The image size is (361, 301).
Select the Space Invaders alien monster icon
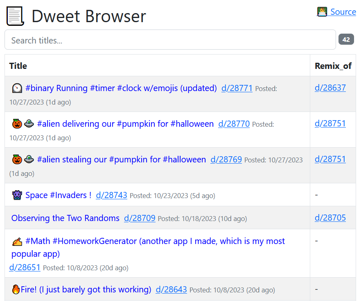point(16,195)
